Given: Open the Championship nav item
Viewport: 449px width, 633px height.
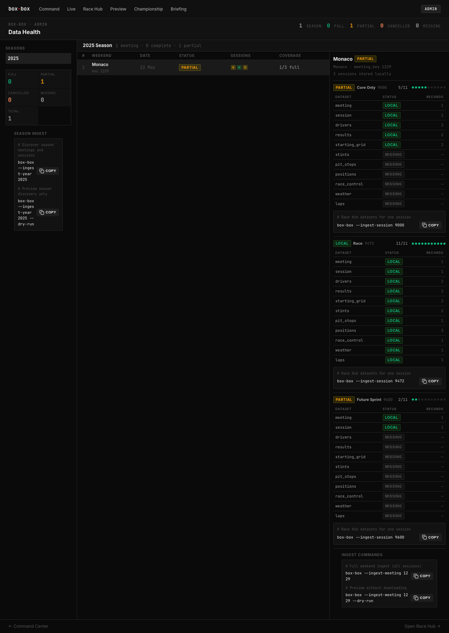Looking at the screenshot, I should [x=148, y=9].
